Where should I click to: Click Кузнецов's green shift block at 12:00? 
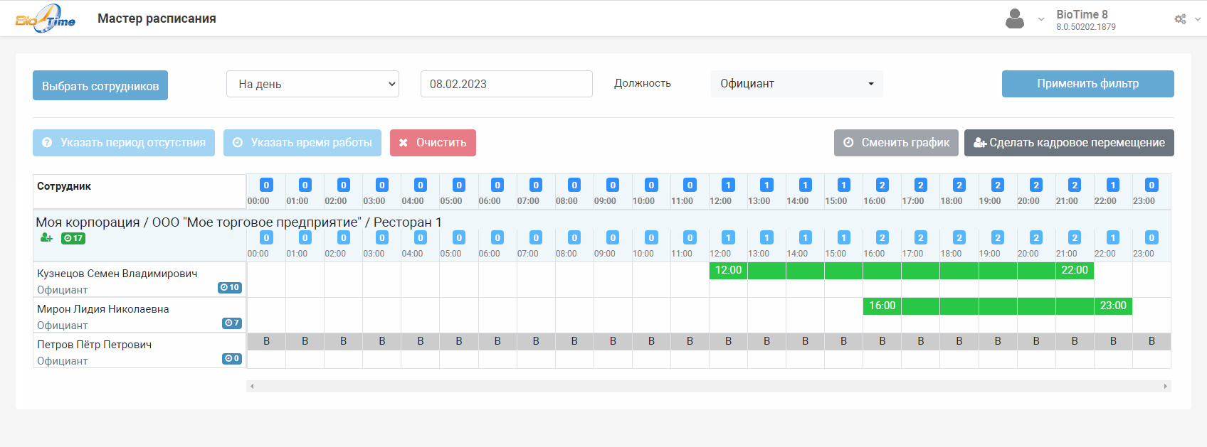click(x=728, y=270)
